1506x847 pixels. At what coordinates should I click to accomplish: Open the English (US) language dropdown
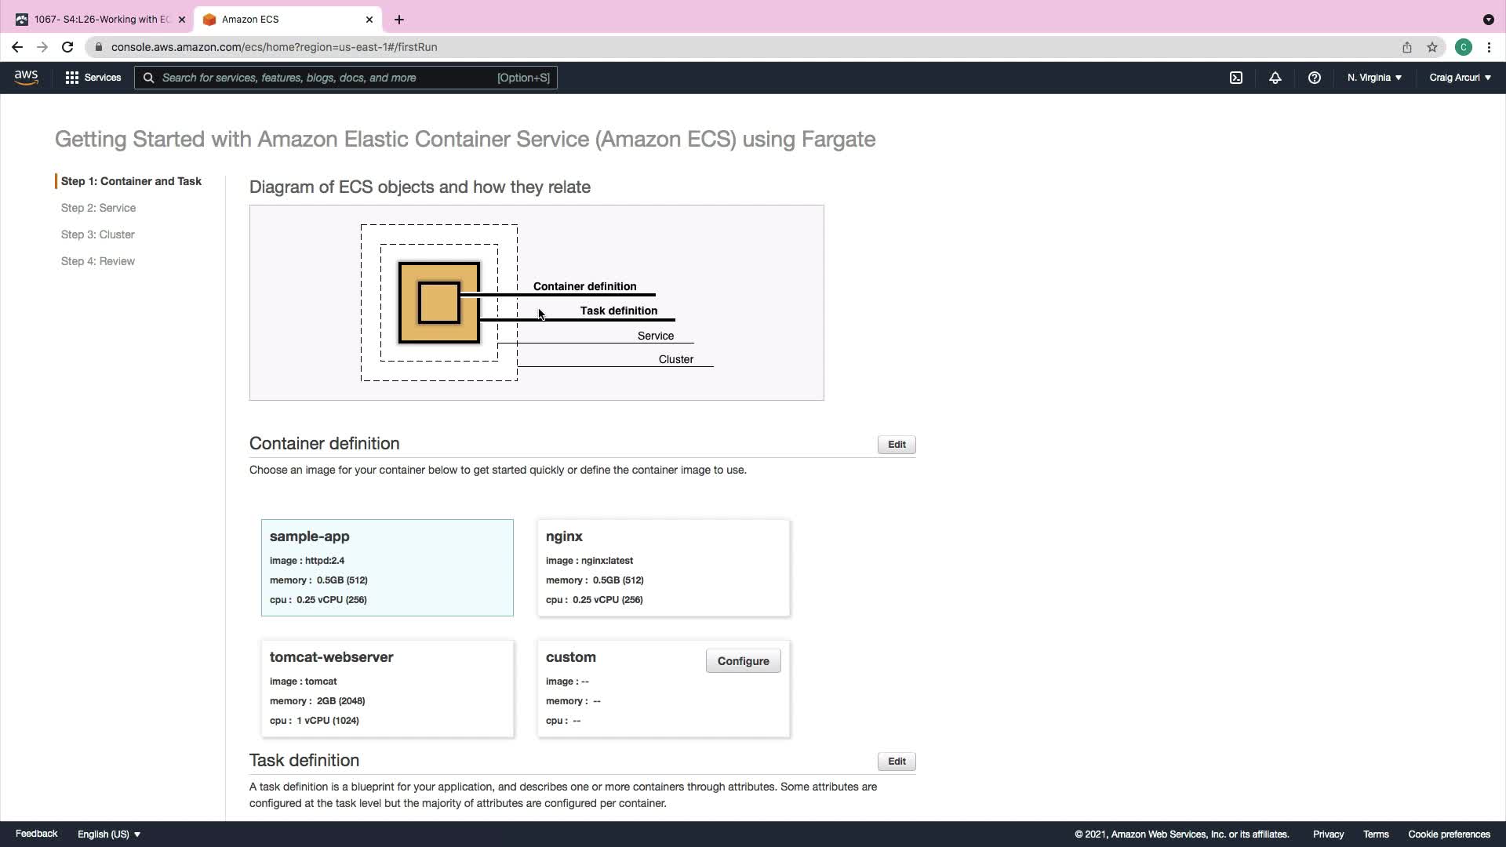[108, 834]
